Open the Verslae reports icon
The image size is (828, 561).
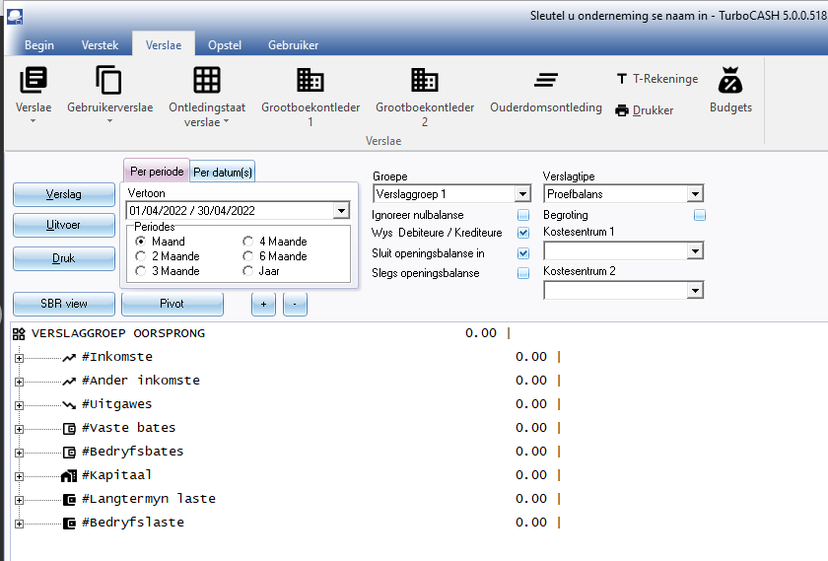pos(34,81)
